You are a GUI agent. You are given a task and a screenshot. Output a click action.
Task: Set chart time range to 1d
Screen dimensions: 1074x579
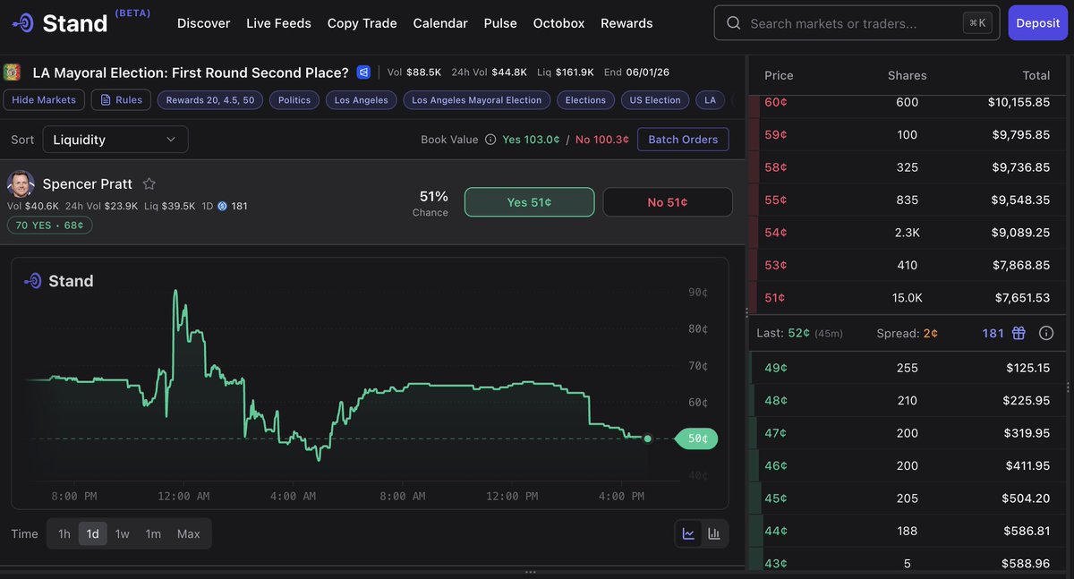[x=93, y=533]
